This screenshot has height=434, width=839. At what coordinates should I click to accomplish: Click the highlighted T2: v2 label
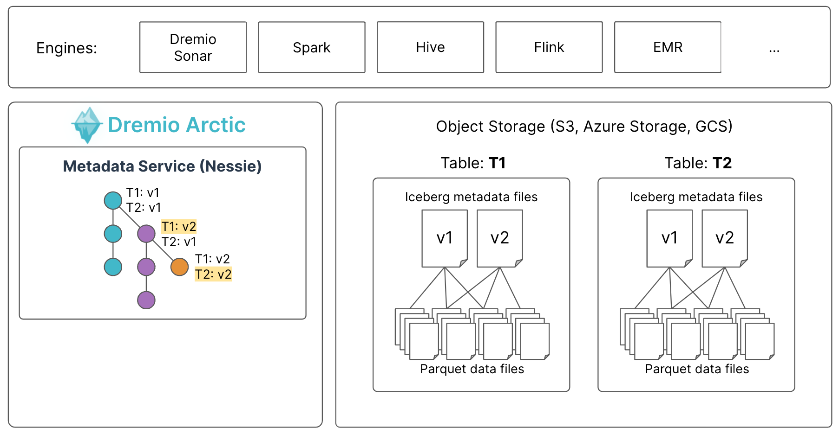point(213,274)
